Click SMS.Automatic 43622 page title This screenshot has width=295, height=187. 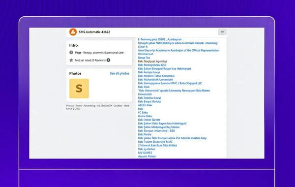94,32
